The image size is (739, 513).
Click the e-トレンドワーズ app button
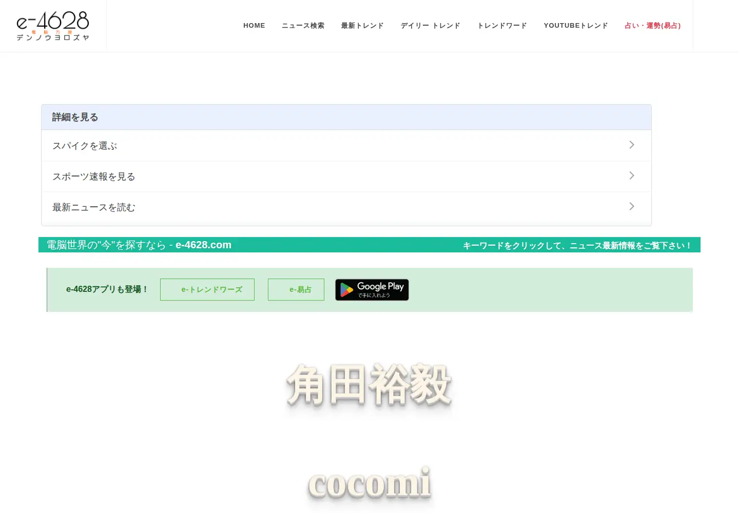pyautogui.click(x=207, y=290)
